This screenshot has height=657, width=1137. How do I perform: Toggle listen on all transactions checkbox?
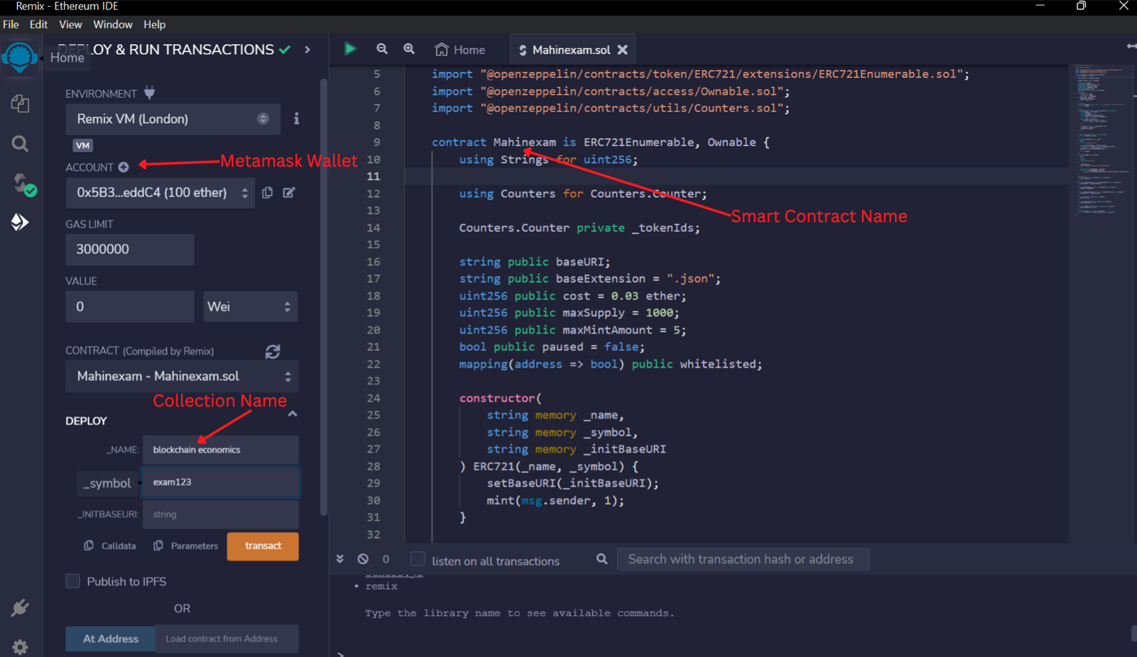(418, 559)
